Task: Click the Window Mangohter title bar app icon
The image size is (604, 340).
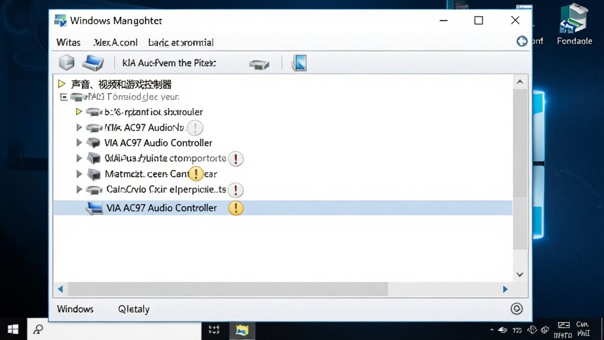Action: pyautogui.click(x=60, y=21)
